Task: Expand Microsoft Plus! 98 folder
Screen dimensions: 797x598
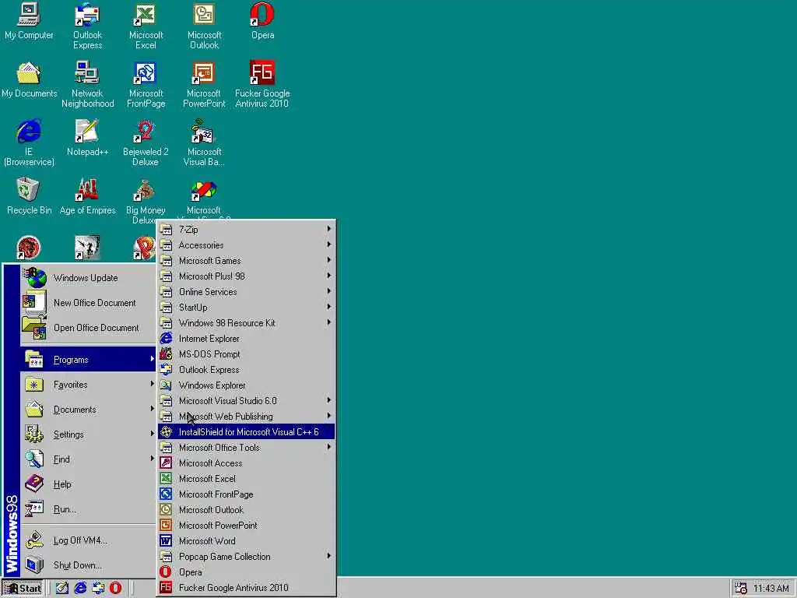Action: click(x=246, y=276)
